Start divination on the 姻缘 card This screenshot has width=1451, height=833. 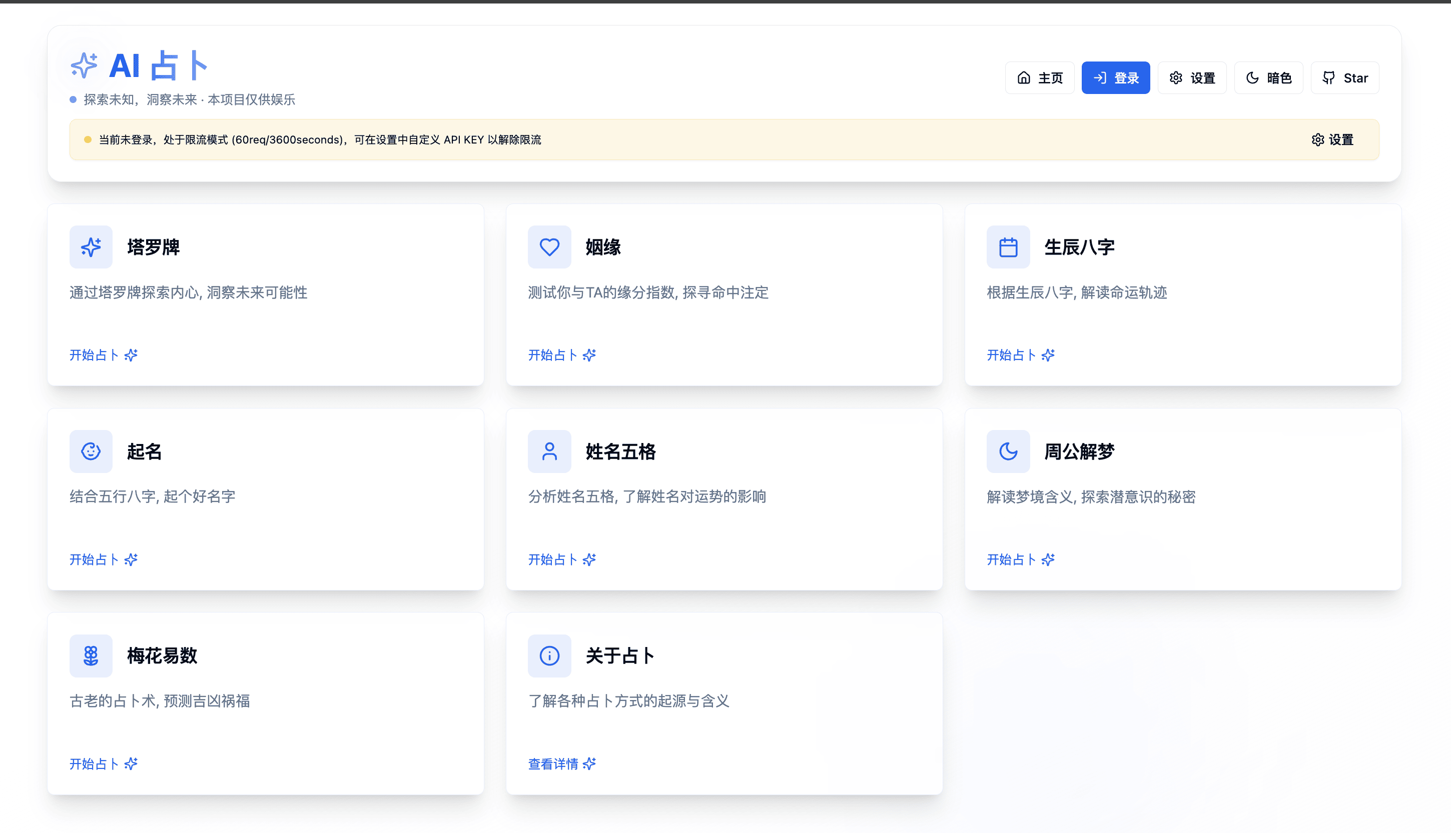(561, 354)
